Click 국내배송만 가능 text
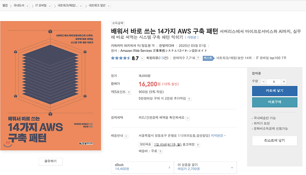Viewport: 306px width, 175px height. 264,118
